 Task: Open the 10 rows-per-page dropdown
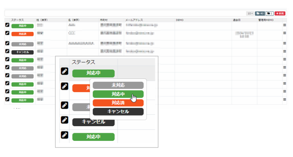point(250,13)
